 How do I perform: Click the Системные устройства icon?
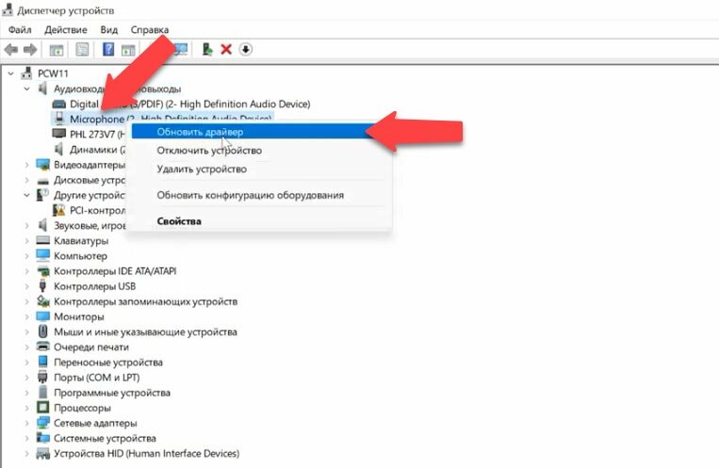(x=43, y=438)
